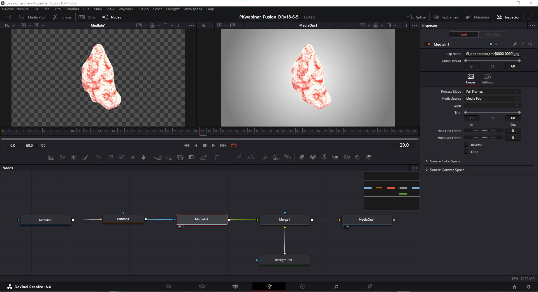The width and height of the screenshot is (538, 292).
Task: Jump to first frame
Action: [x=186, y=145]
